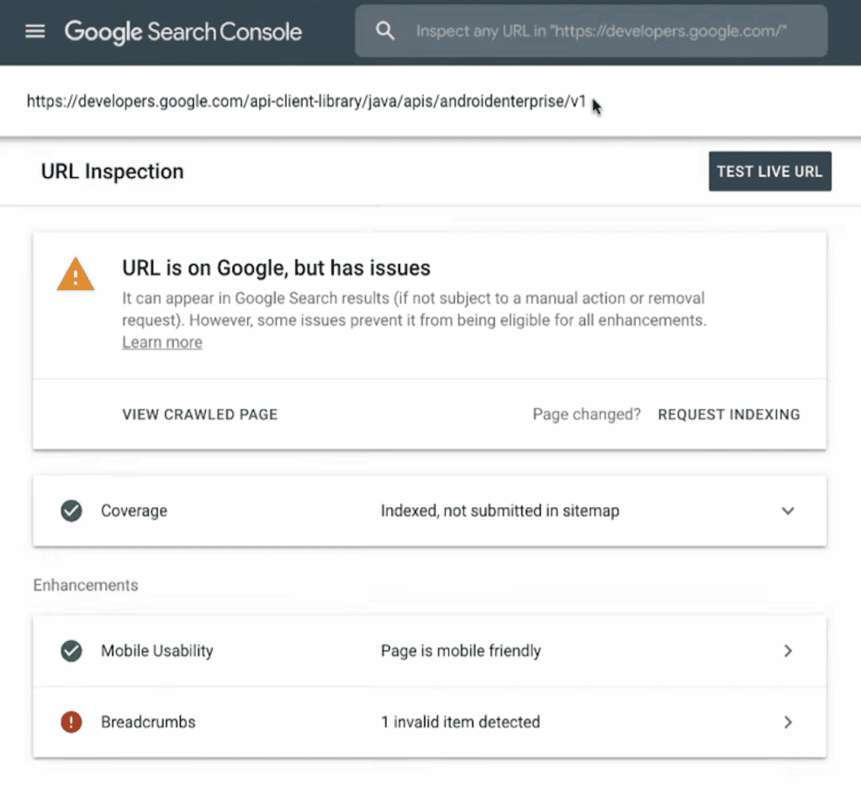This screenshot has width=861, height=789.
Task: Open the Learn more link
Action: pyautogui.click(x=161, y=342)
